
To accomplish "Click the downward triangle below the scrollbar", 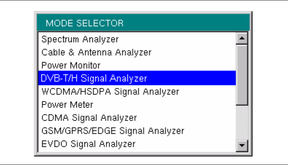I will (242, 146).
